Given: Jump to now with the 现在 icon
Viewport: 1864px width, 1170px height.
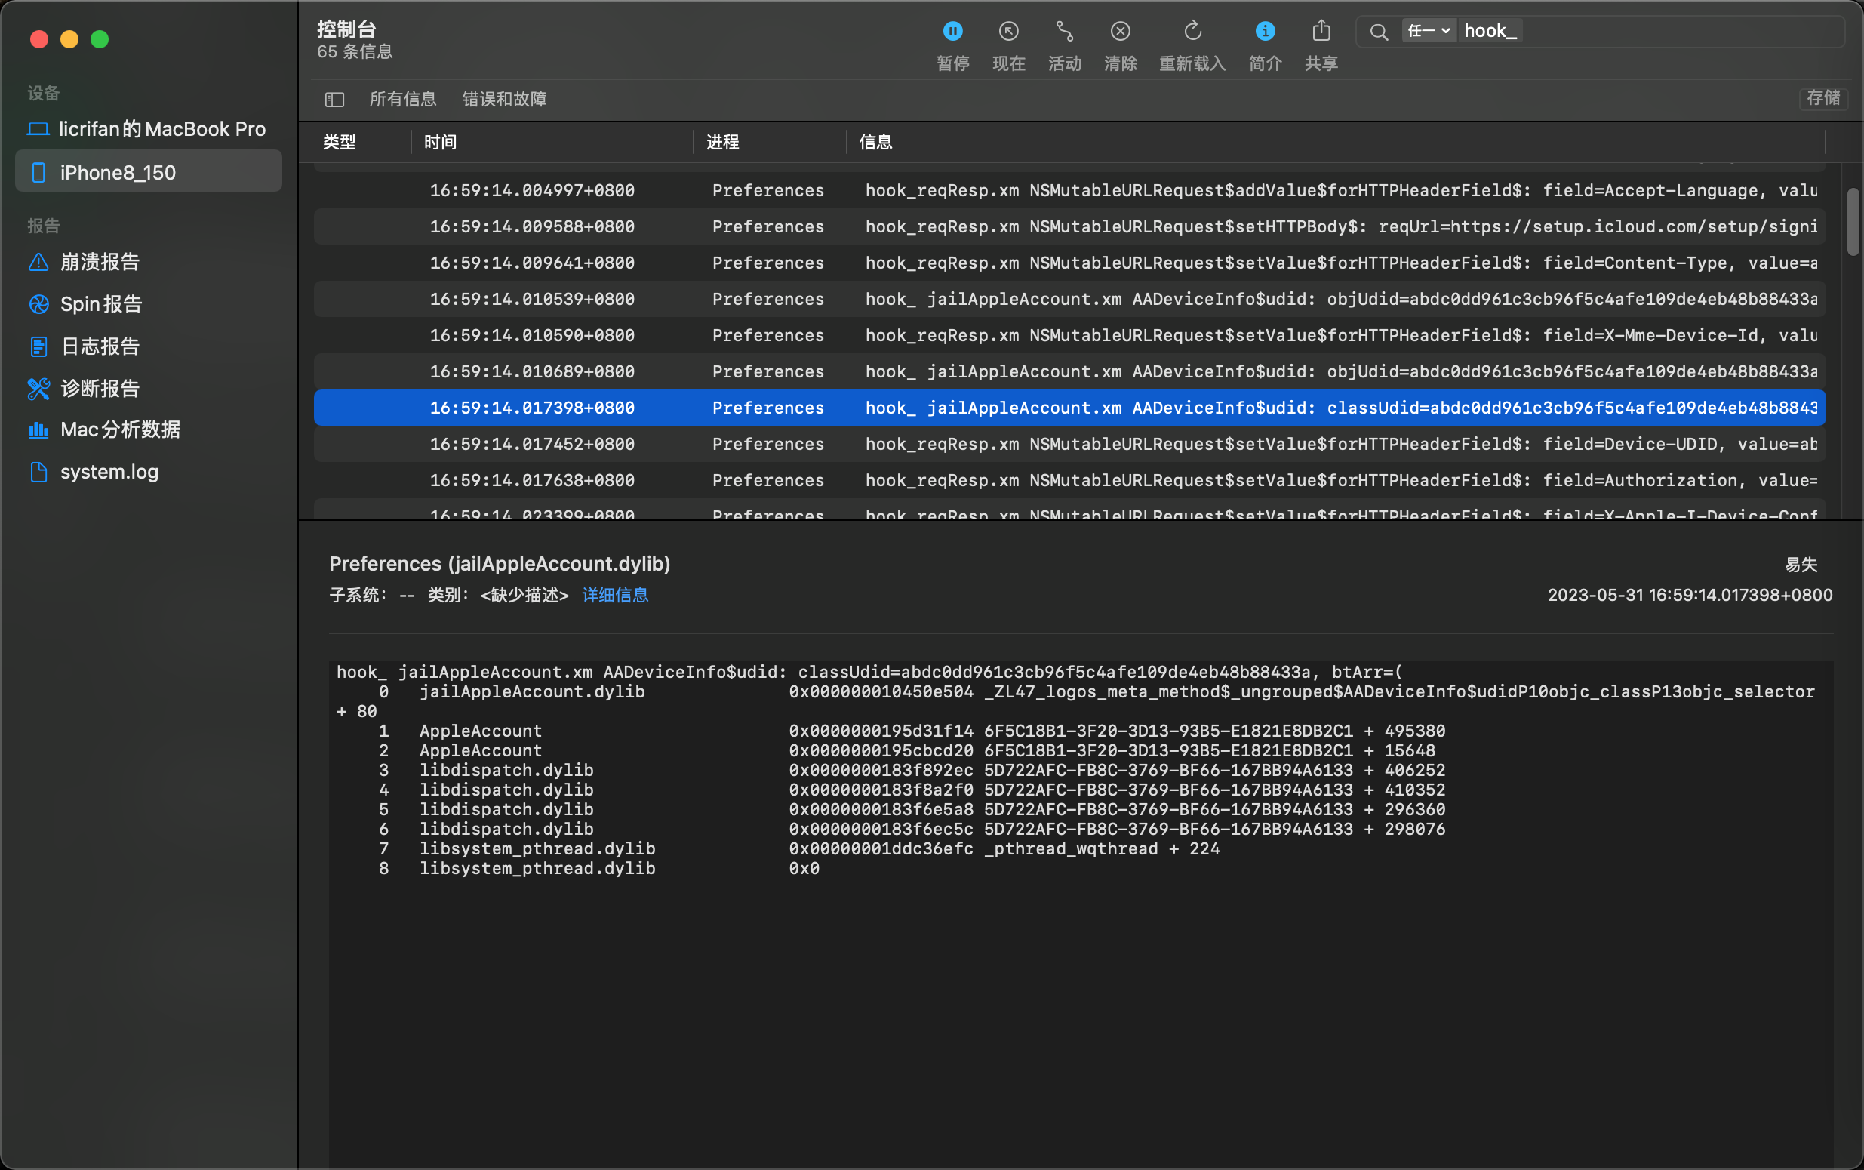Looking at the screenshot, I should point(1007,31).
